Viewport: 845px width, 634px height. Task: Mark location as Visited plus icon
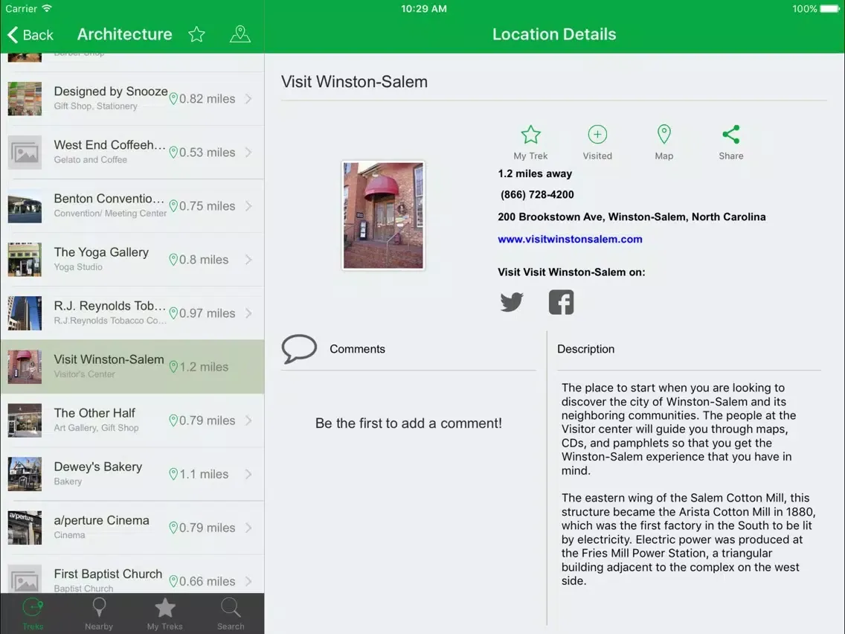pos(597,134)
